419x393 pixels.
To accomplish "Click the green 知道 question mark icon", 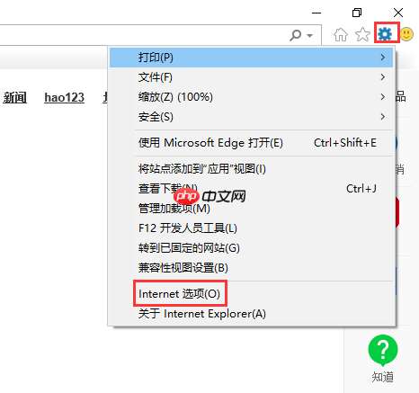I will pyautogui.click(x=383, y=350).
